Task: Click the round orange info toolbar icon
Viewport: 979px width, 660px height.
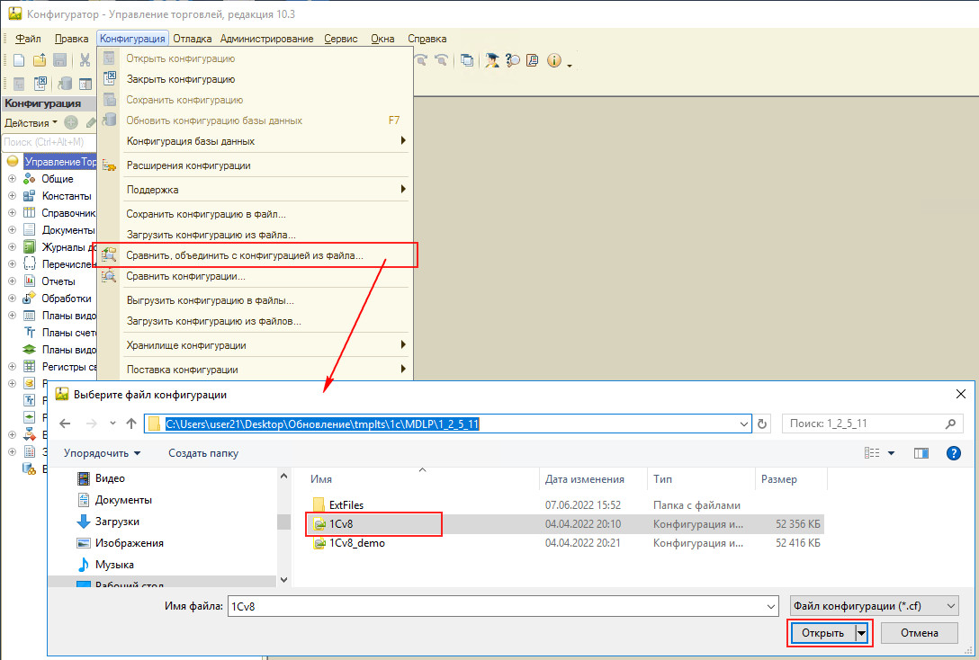Action: pos(553,60)
